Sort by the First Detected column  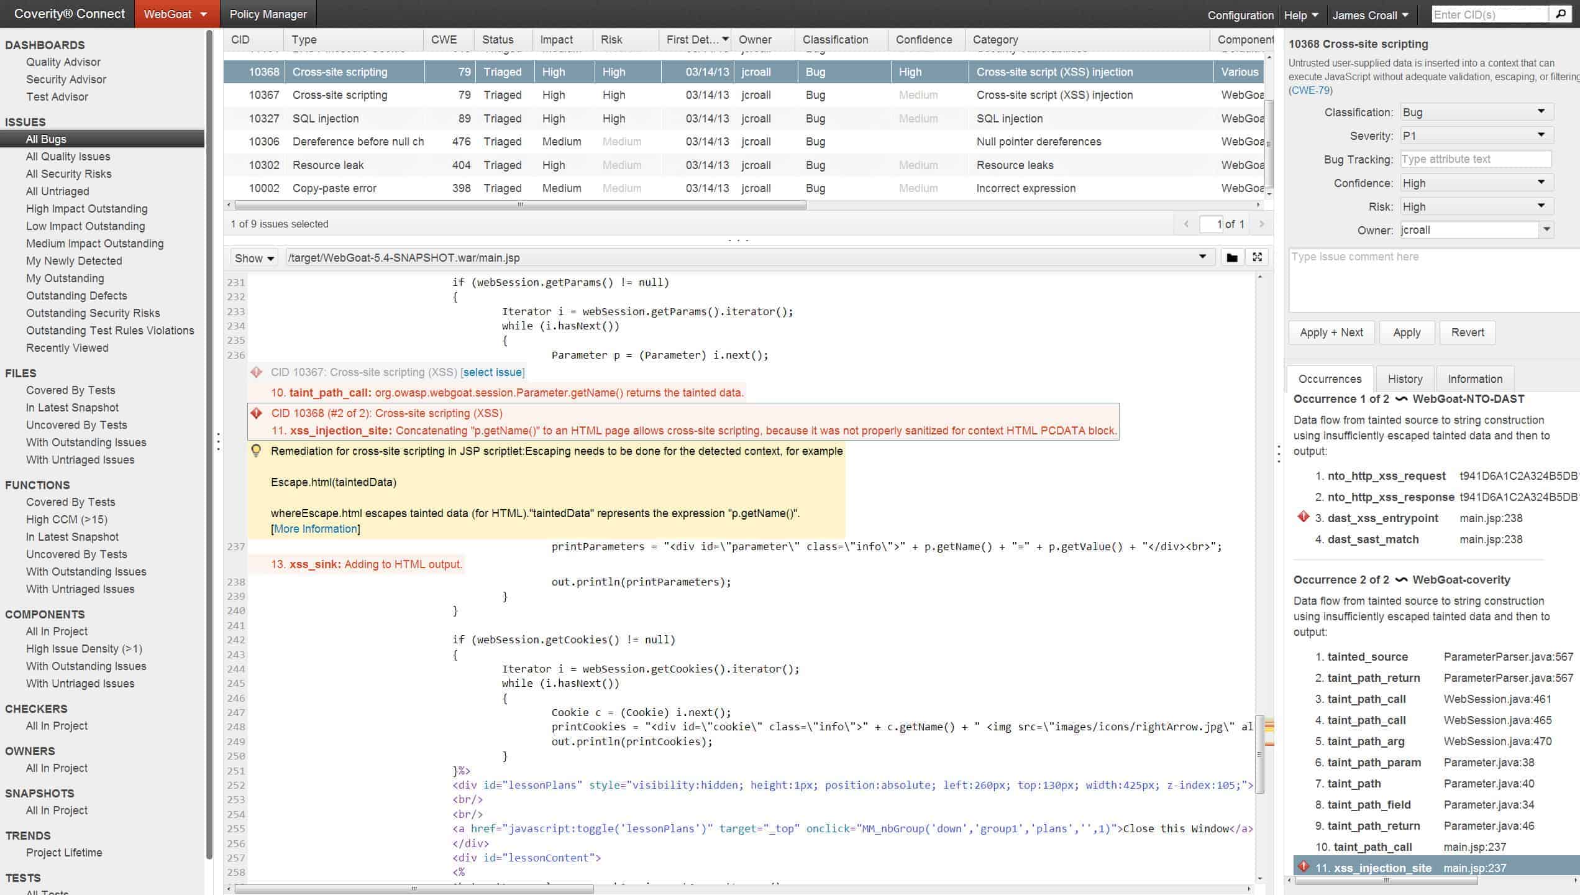[x=696, y=39]
